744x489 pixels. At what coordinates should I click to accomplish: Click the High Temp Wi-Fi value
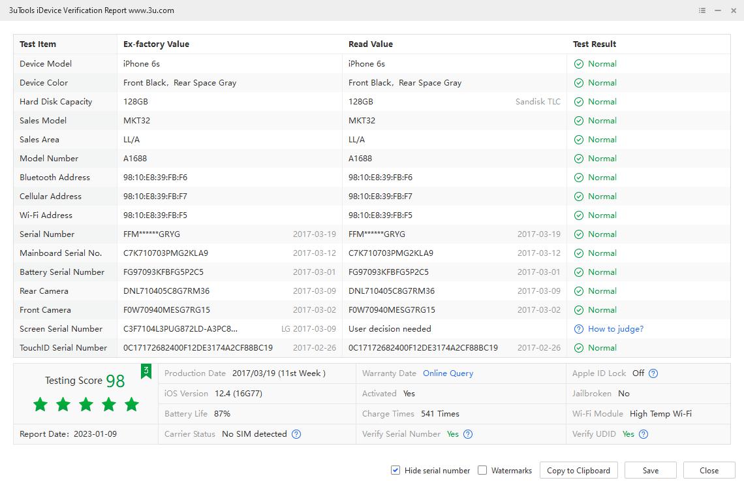[660, 414]
